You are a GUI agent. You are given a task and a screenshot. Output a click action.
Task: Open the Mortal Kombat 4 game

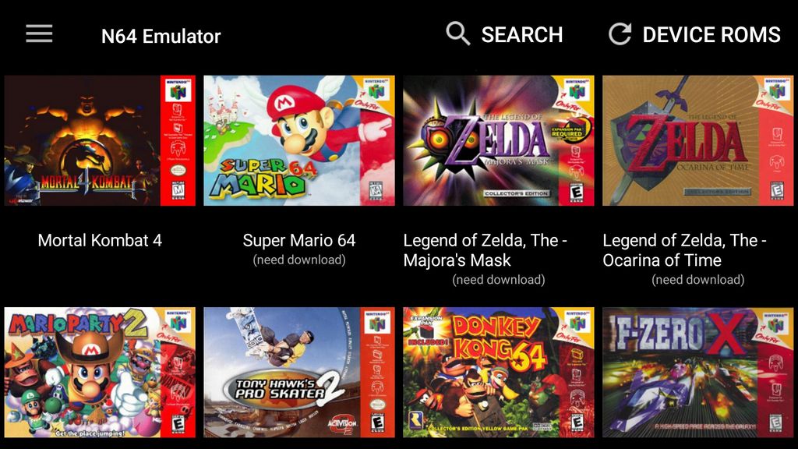[x=100, y=140]
